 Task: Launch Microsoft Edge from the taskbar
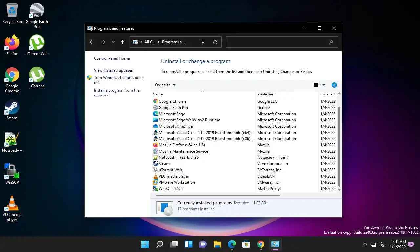tap(232, 244)
